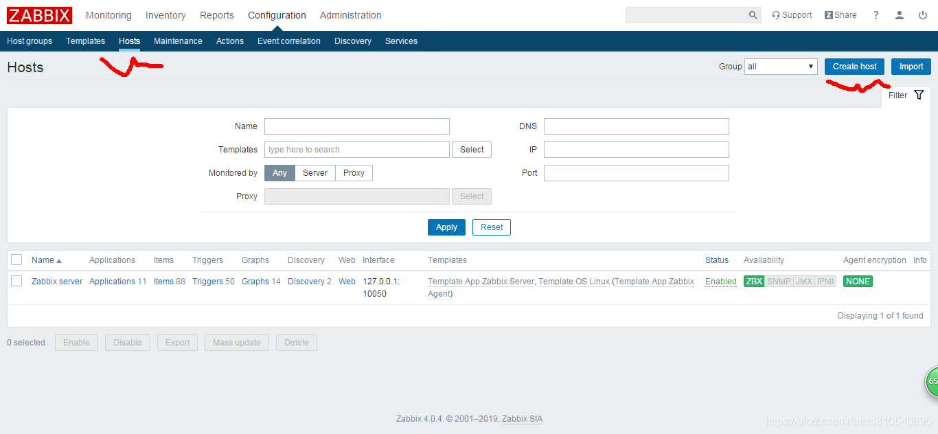Select Server in Monitored by
Screen dimensions: 938x434
[x=315, y=173]
